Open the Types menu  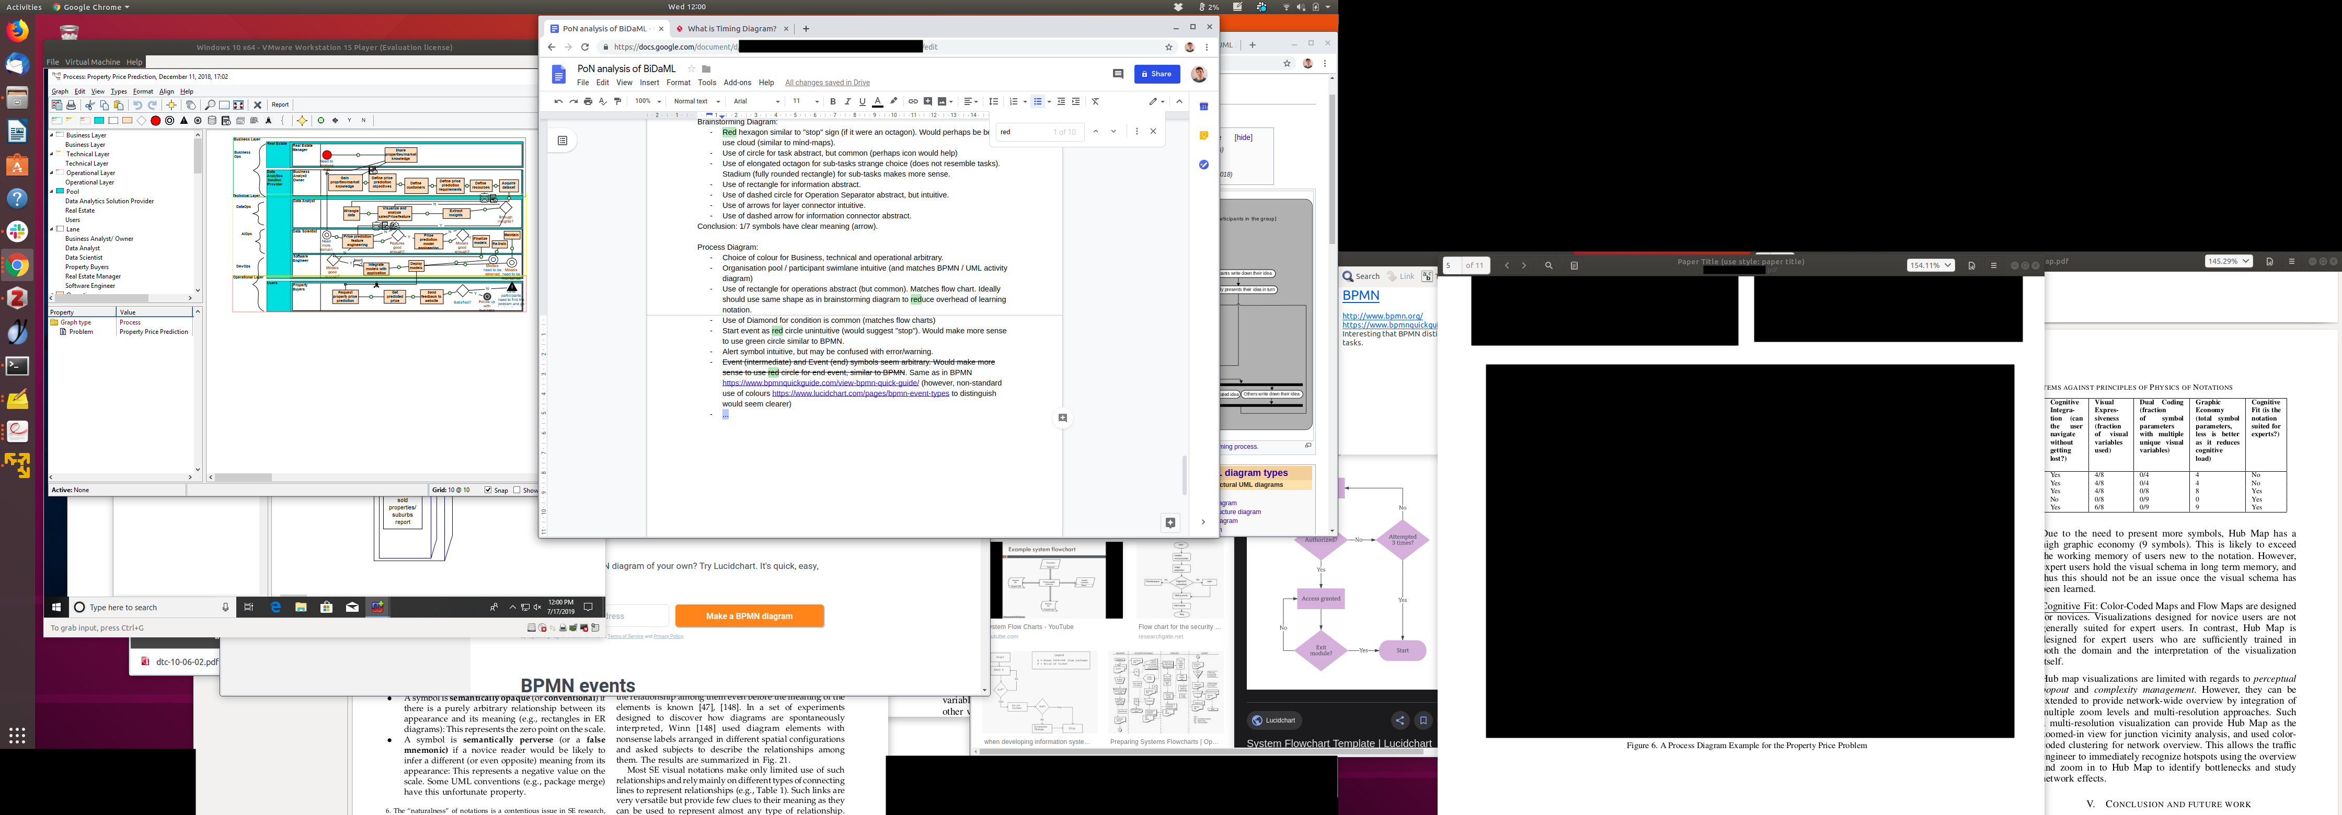click(x=119, y=91)
